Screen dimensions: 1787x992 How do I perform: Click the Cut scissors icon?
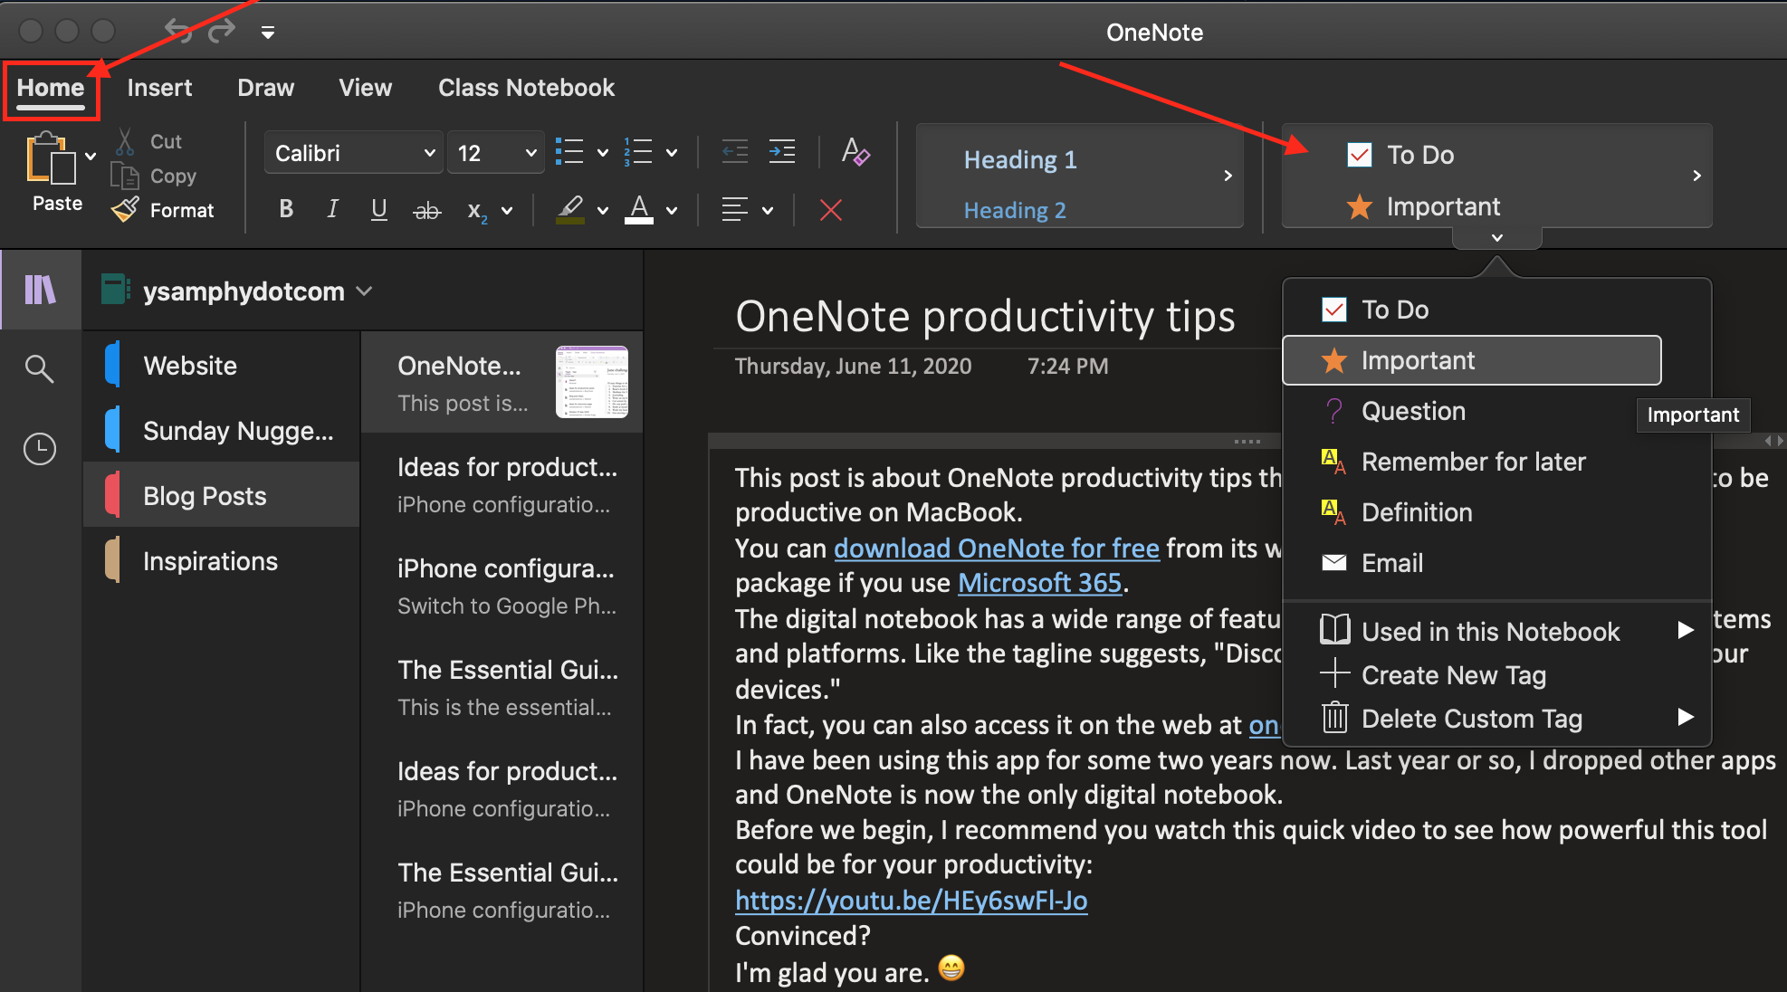[126, 141]
